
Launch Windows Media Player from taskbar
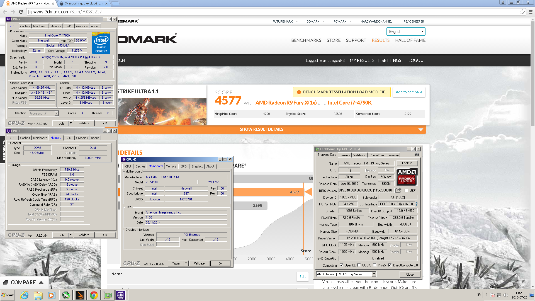[x=52, y=295]
